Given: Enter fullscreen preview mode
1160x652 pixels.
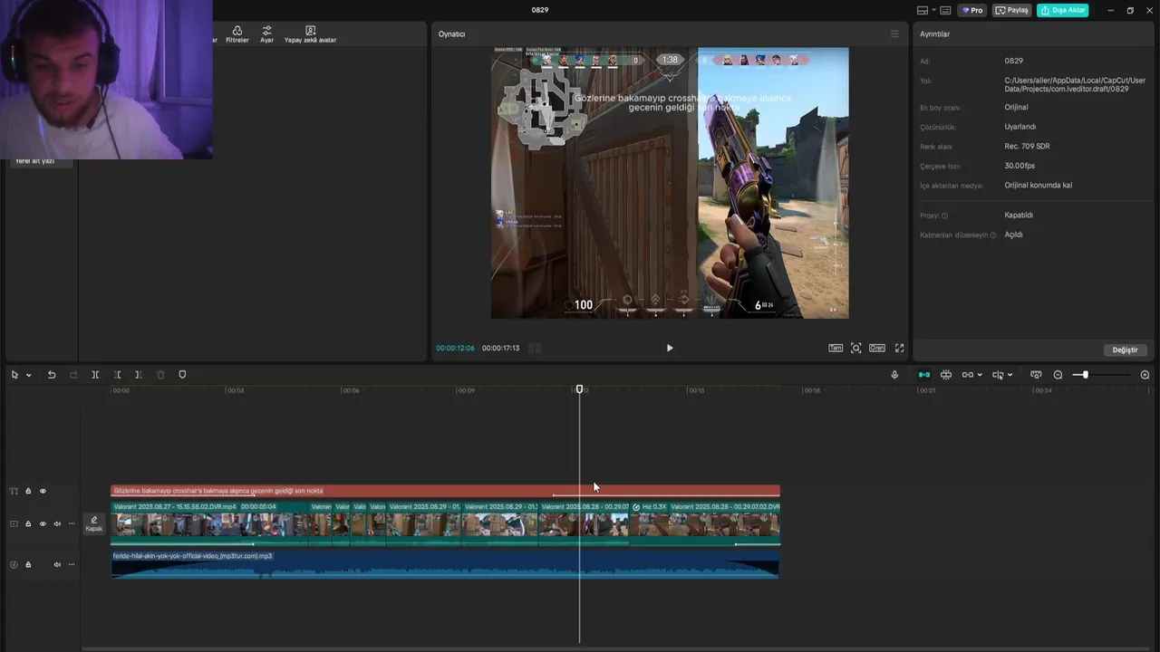Looking at the screenshot, I should [900, 348].
